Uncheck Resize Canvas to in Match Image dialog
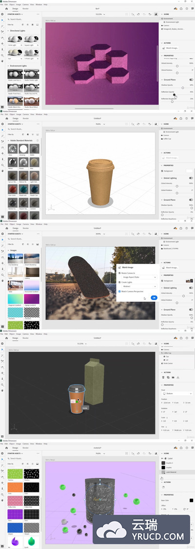This screenshot has height=549, width=195. pos(119,273)
